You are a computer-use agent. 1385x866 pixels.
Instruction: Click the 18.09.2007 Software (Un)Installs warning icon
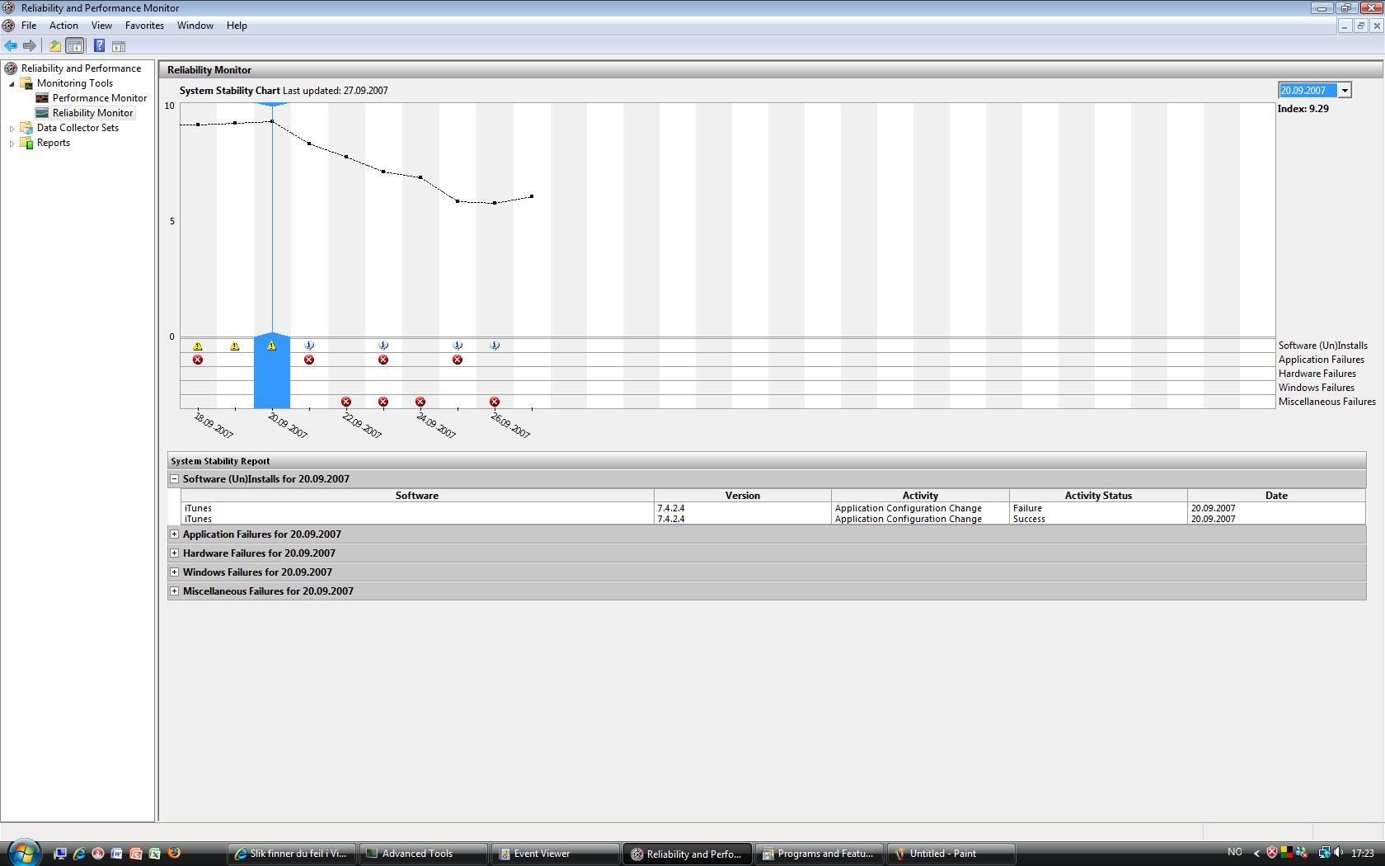tap(198, 346)
